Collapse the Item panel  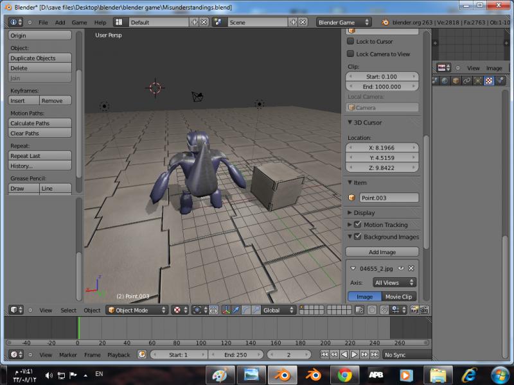(x=350, y=182)
